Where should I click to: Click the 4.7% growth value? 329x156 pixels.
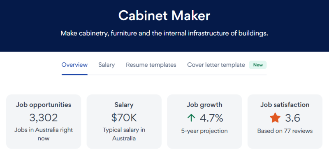pos(211,118)
